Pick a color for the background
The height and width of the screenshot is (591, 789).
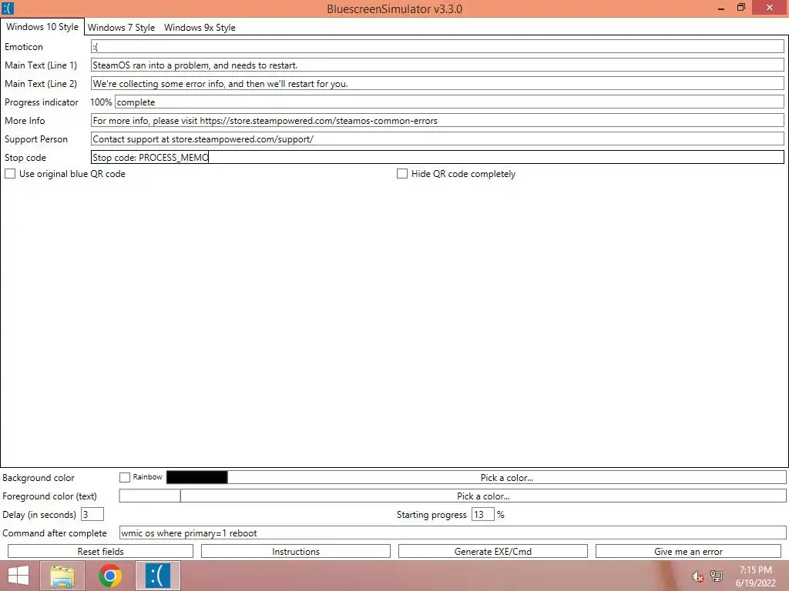point(507,477)
